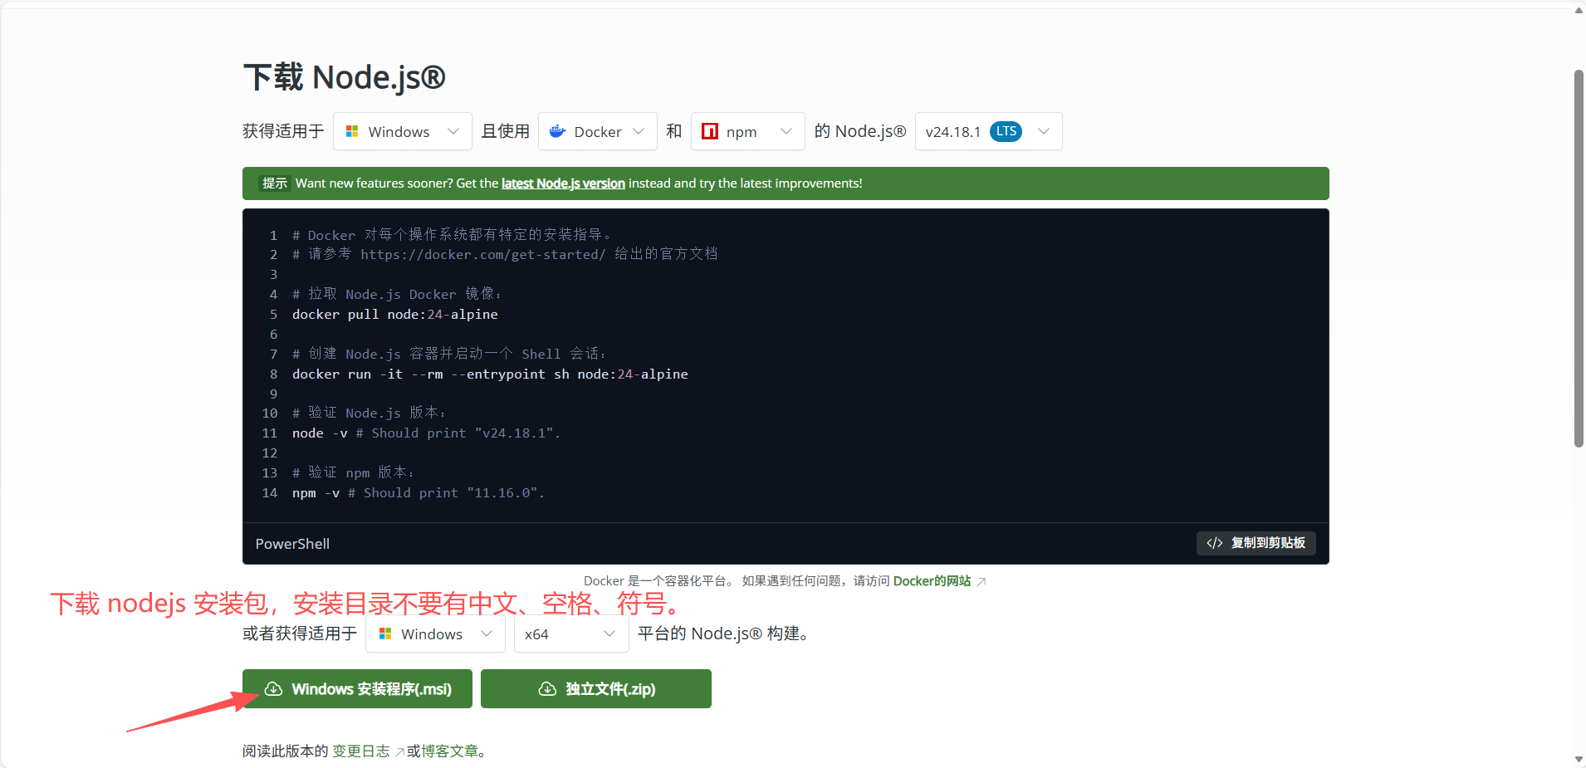Click the red npm logo icon
This screenshot has width=1586, height=768.
(x=710, y=131)
